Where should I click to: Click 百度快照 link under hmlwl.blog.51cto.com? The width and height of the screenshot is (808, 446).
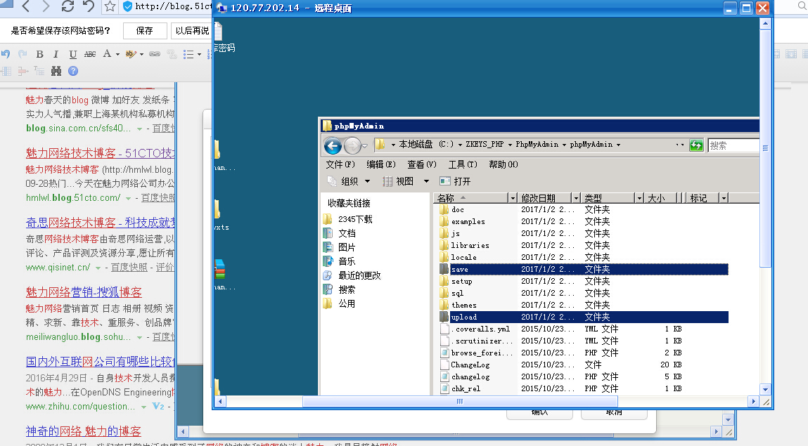[158, 197]
